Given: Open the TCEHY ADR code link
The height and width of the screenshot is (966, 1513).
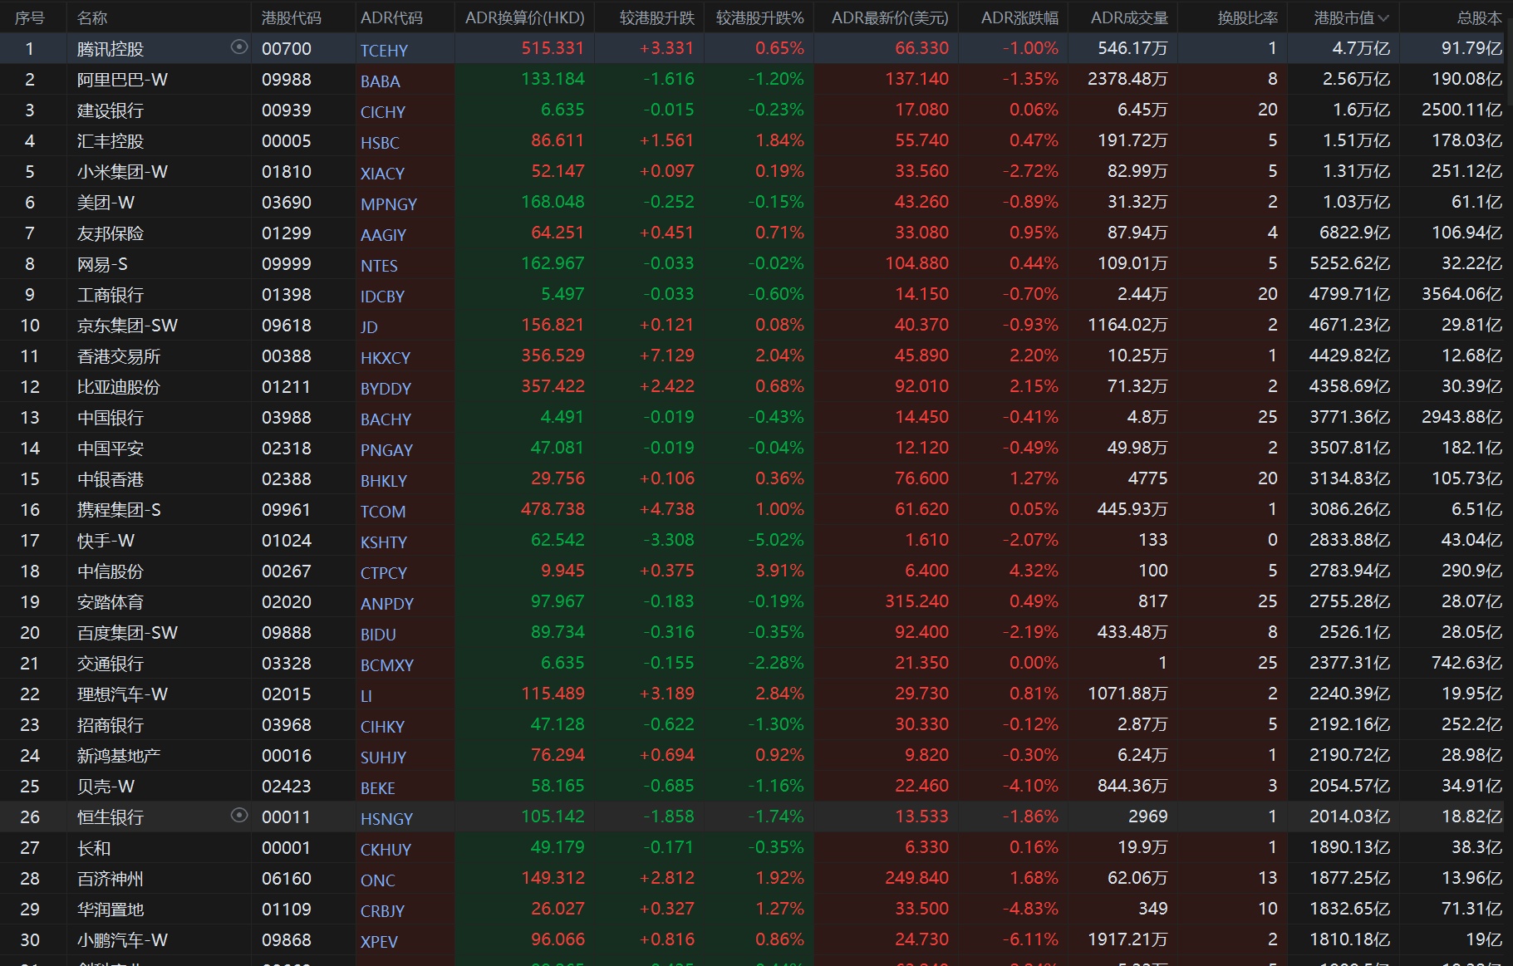Looking at the screenshot, I should pyautogui.click(x=384, y=51).
